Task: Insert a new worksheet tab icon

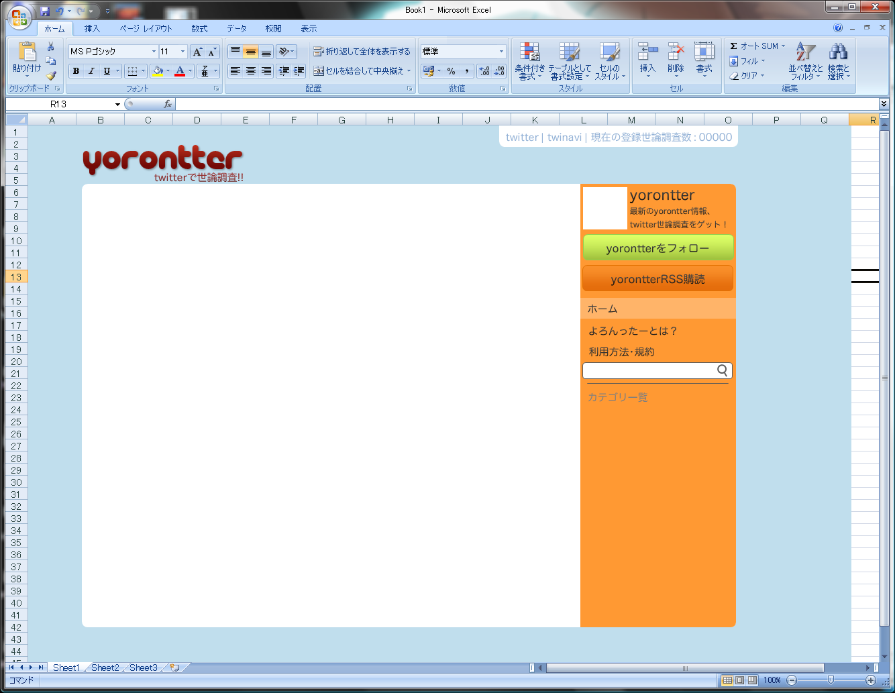Action: (174, 668)
